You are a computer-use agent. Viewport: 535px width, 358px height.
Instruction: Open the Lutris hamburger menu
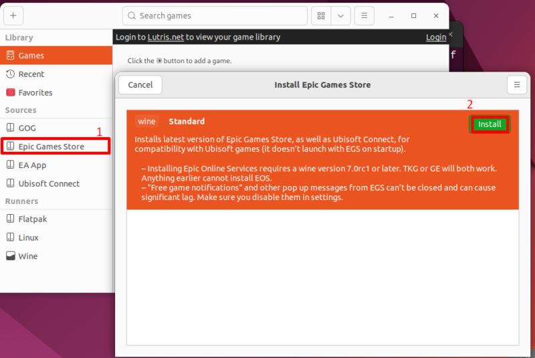tap(364, 15)
